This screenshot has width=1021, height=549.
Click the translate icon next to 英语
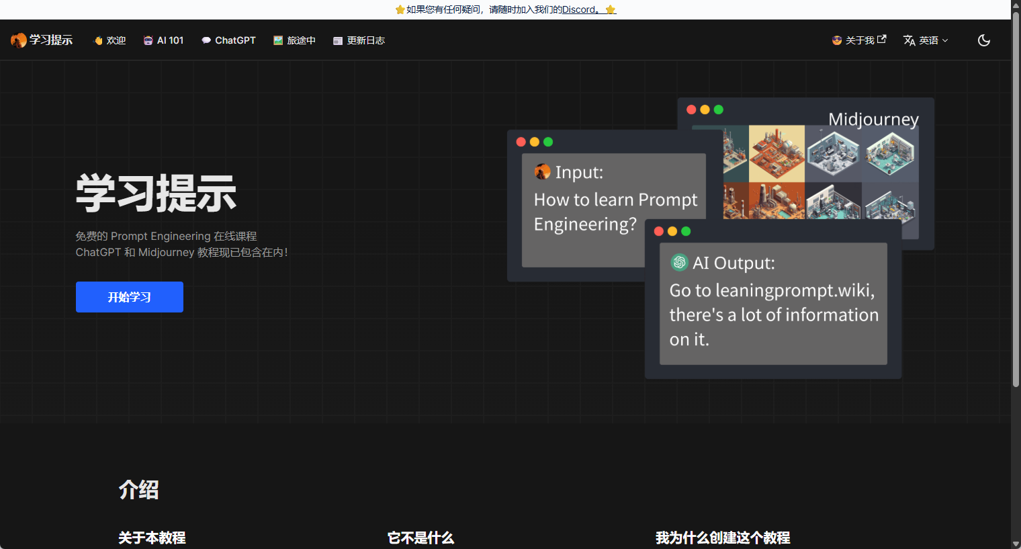point(909,40)
